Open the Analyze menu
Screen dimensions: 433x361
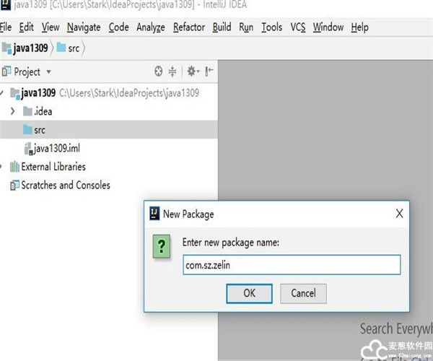(x=151, y=27)
